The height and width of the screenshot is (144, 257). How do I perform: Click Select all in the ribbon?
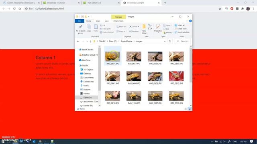179,25
